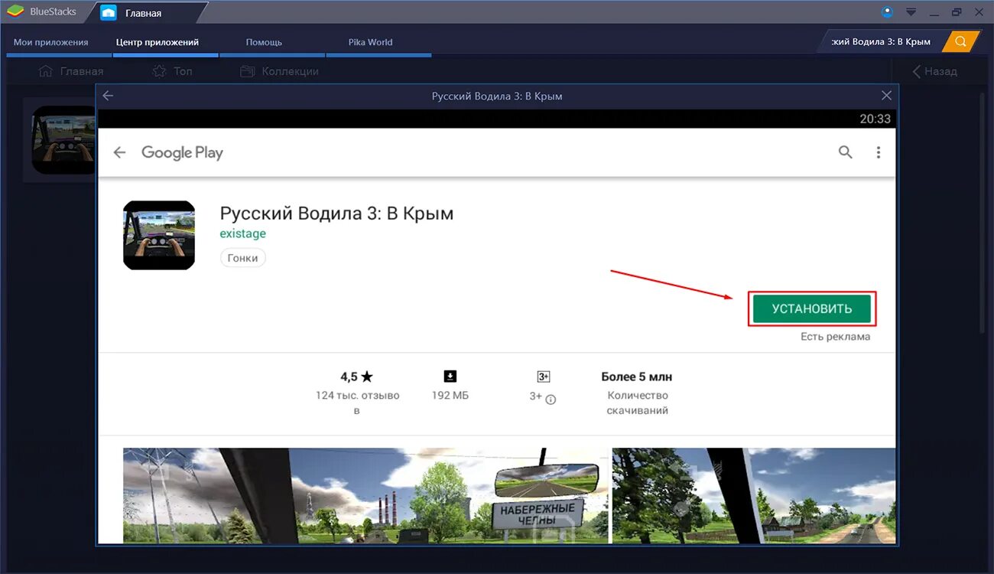
Task: Click the popup window back arrow
Action: [x=108, y=96]
